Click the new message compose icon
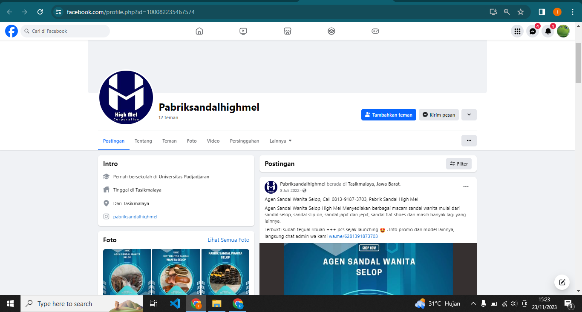The width and height of the screenshot is (582, 312). (562, 282)
